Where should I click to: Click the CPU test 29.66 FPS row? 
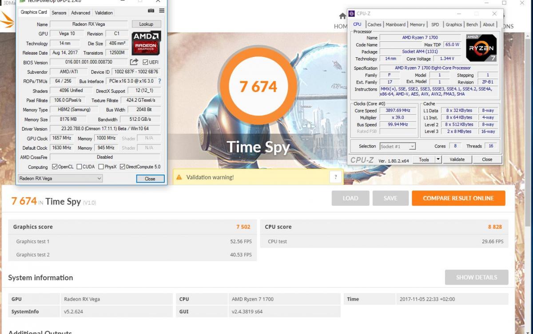[x=384, y=241]
